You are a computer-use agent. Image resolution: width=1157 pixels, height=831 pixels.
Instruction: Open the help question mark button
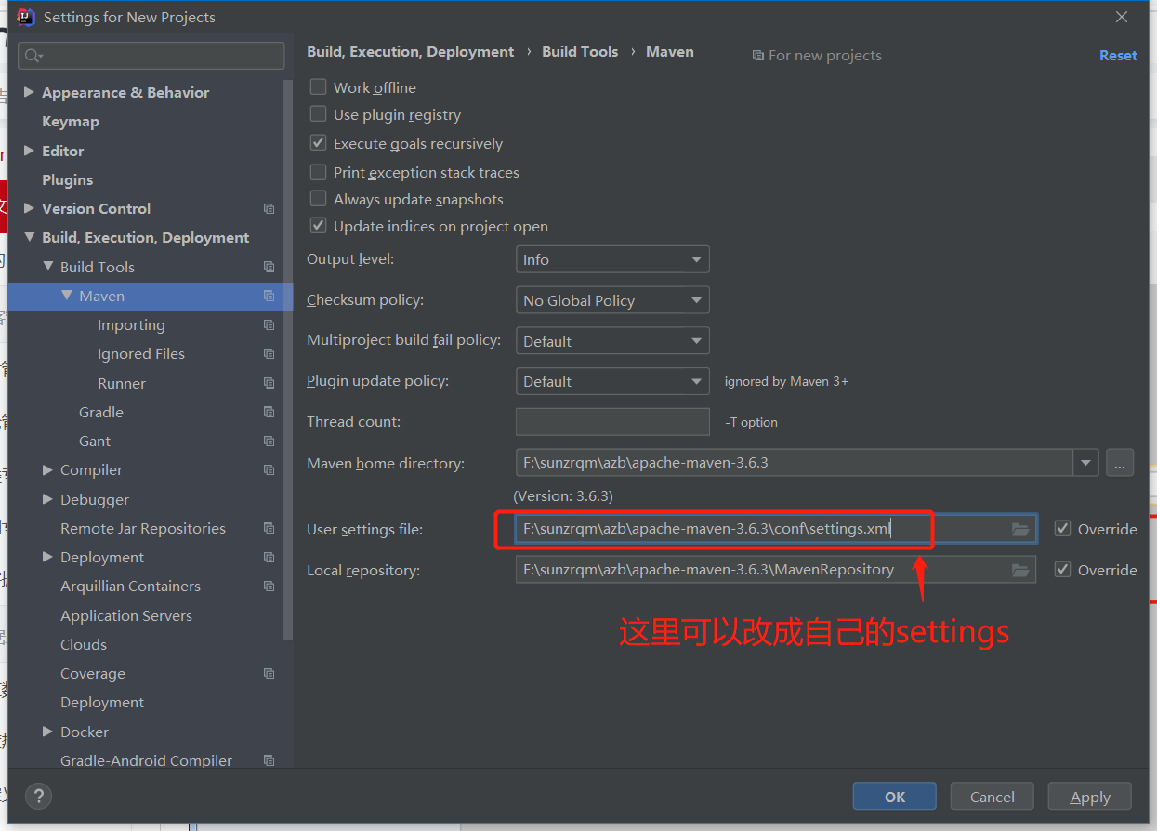(x=38, y=796)
